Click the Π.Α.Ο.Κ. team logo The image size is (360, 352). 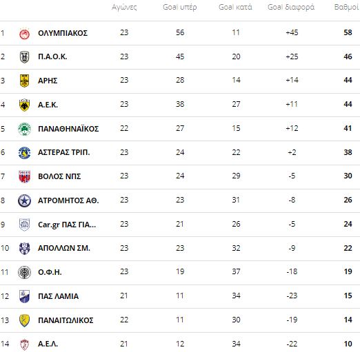24,57
